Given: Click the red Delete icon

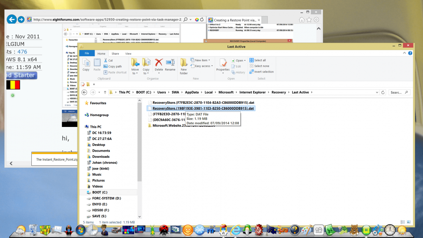Looking at the screenshot, I should coord(159,63).
